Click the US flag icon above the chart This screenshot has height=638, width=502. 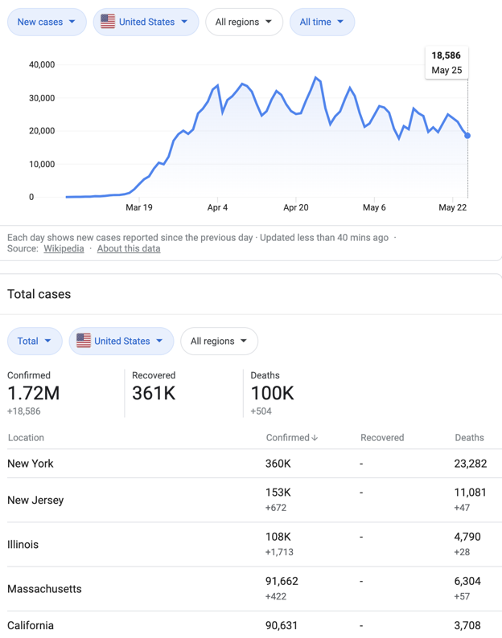pyautogui.click(x=108, y=22)
